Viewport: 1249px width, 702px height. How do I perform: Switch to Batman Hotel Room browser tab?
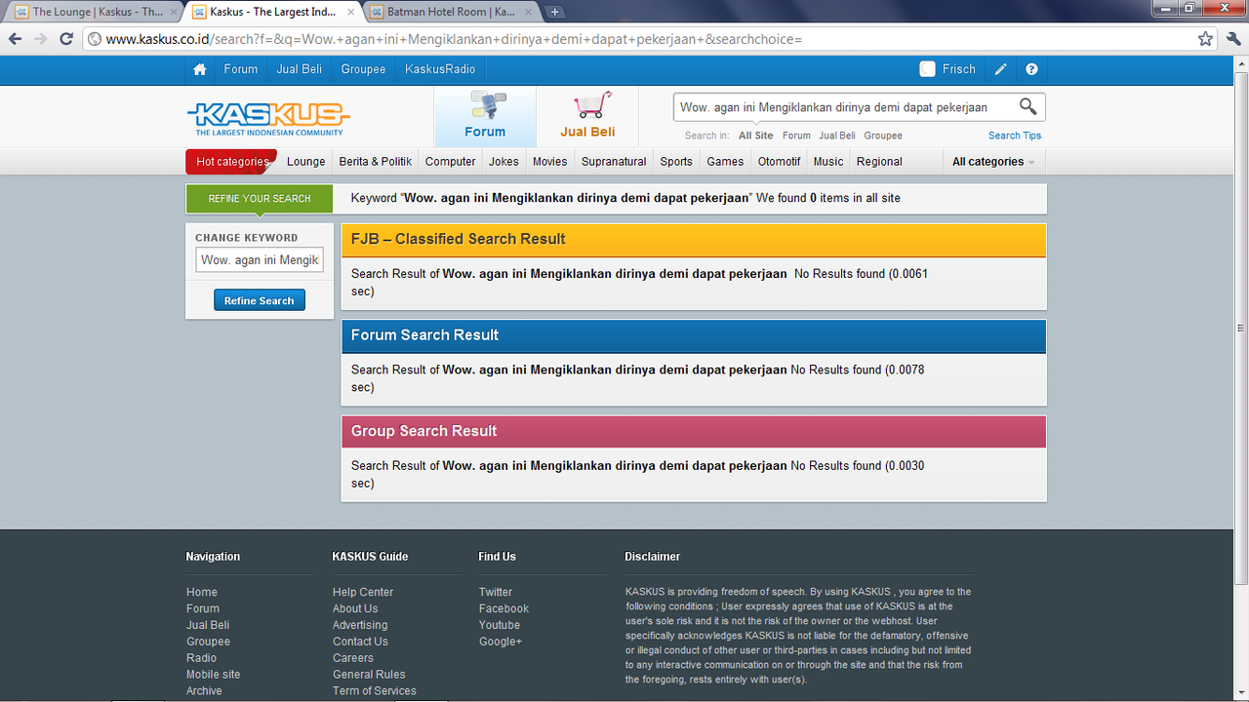pyautogui.click(x=451, y=12)
